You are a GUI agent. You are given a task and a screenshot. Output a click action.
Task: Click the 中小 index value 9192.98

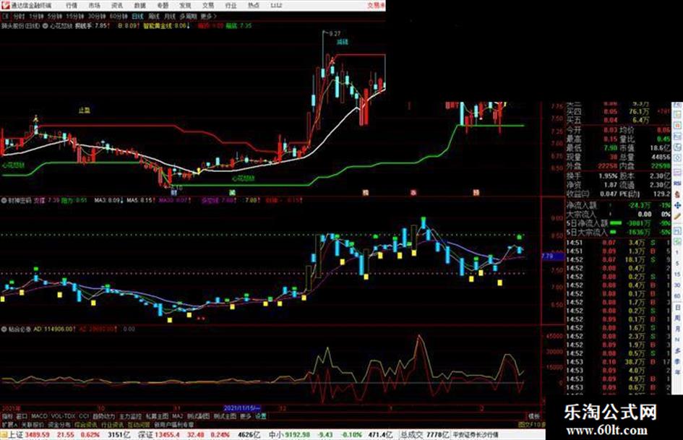[x=298, y=434]
